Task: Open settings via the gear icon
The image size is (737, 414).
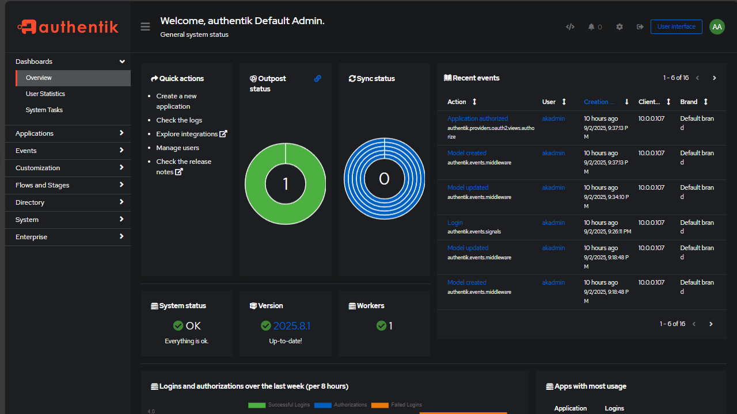Action: (620, 27)
